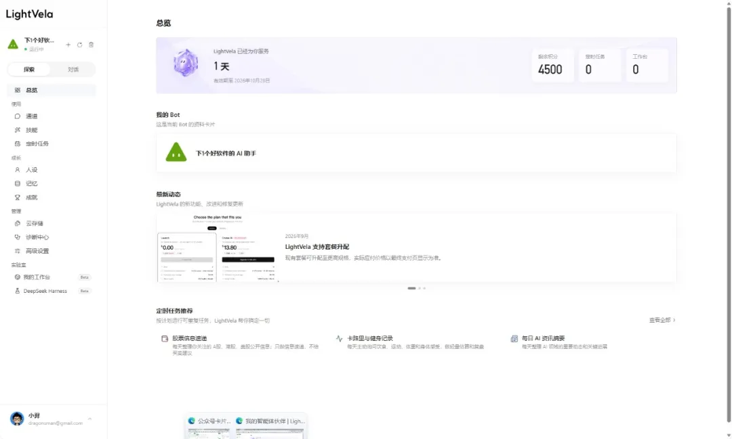This screenshot has height=439, width=732.
Task: Click the 最新动态 section heading
Action: pyautogui.click(x=168, y=194)
